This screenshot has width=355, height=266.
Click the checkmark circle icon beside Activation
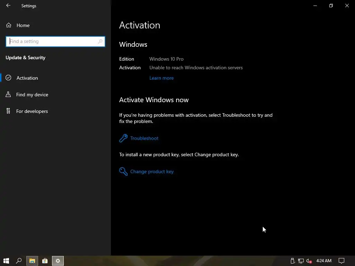[8, 78]
